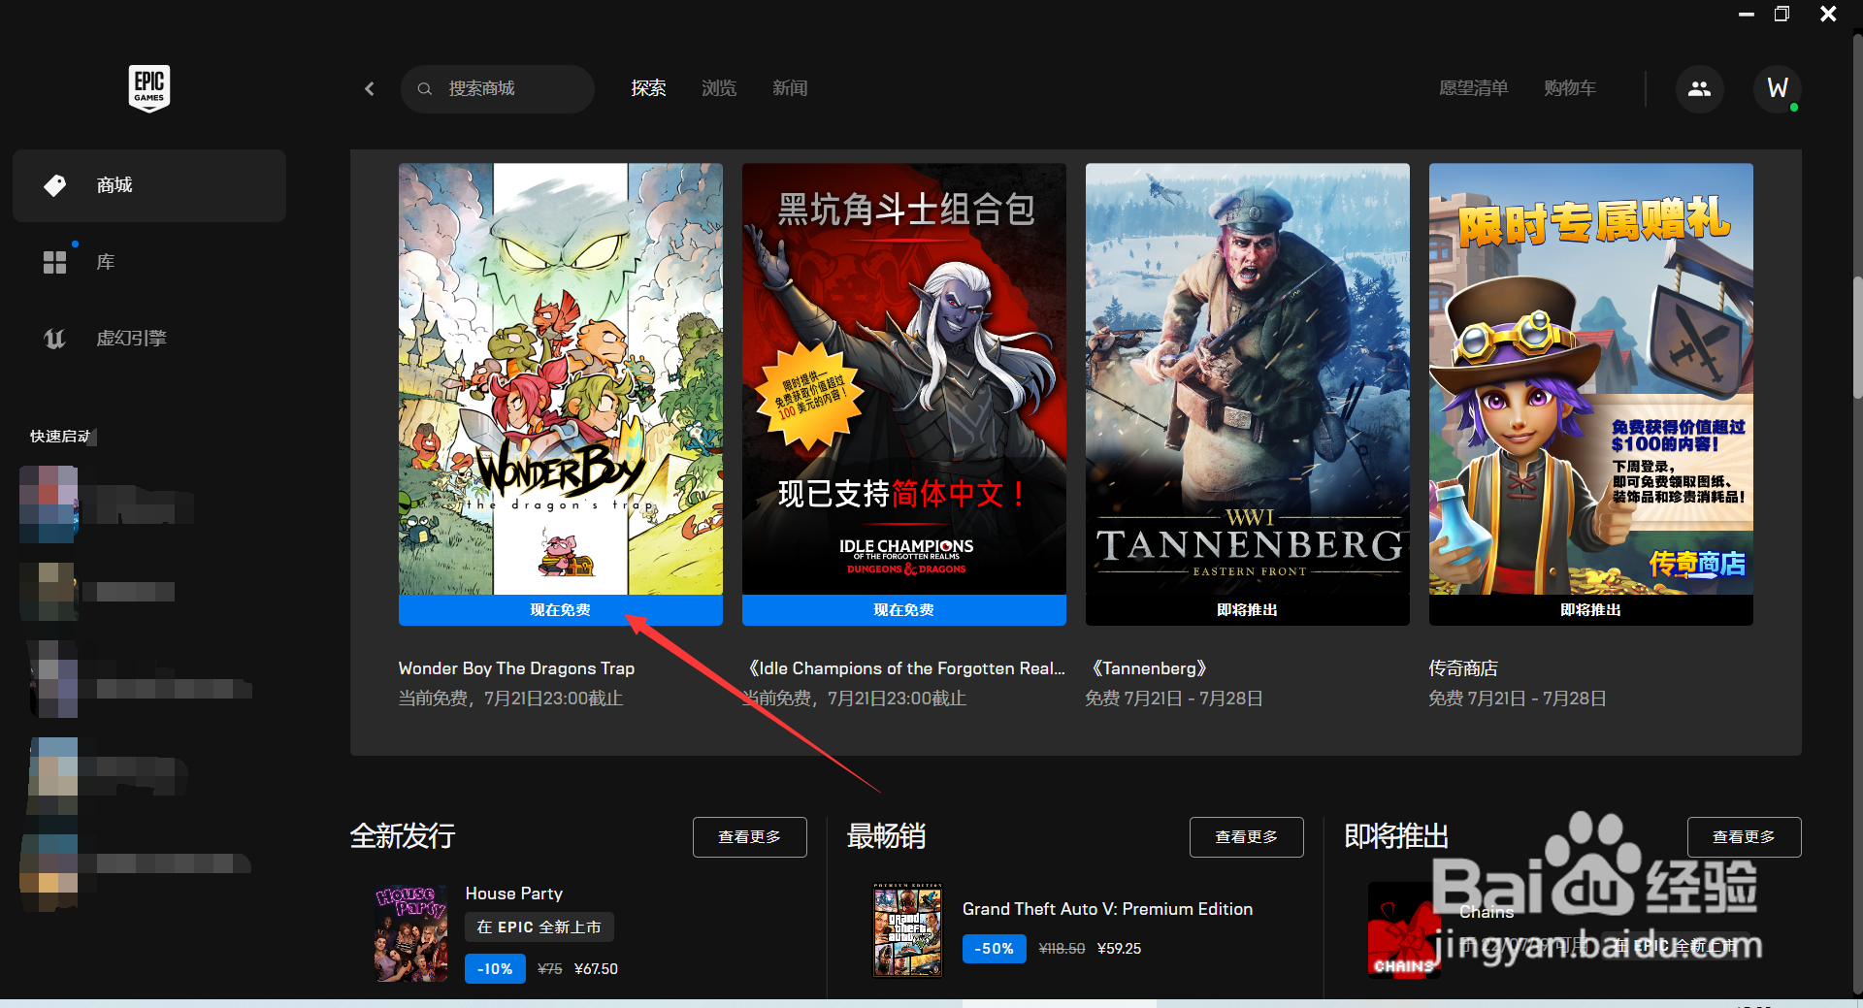Screen dimensions: 1863x1008
Task: Click the Unreal Engine icon
Action: tap(55, 339)
